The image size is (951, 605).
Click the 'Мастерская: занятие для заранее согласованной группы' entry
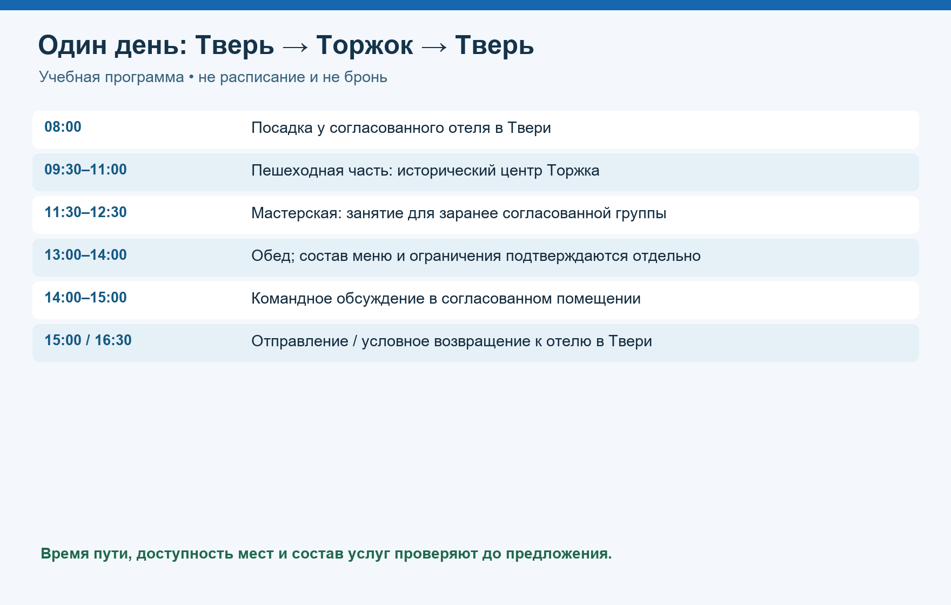(x=459, y=213)
